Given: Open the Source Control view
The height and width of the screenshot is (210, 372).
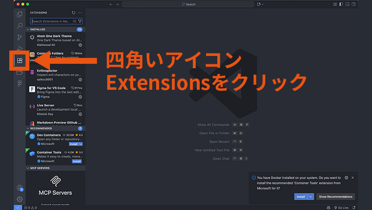Looking at the screenshot, I should coord(20,37).
